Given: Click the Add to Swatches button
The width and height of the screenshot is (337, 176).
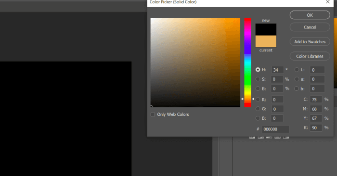Looking at the screenshot, I should tap(310, 42).
